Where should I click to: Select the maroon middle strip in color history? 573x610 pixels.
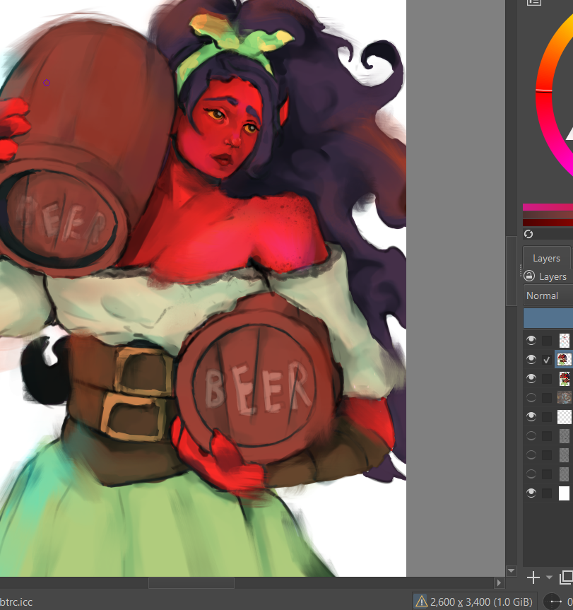[548, 215]
